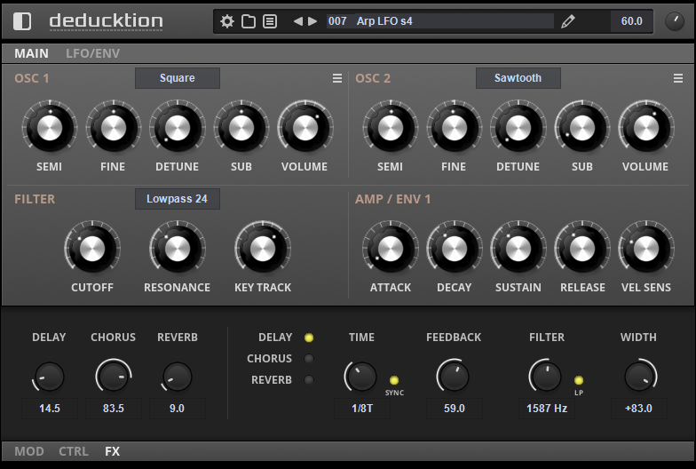This screenshot has height=469, width=696.
Task: Click the width value +83.0
Action: click(x=639, y=409)
